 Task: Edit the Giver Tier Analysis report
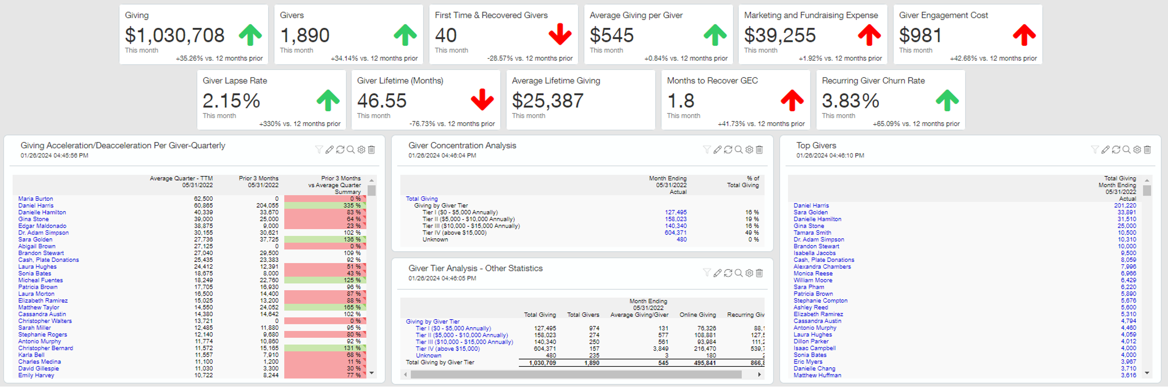(x=718, y=273)
